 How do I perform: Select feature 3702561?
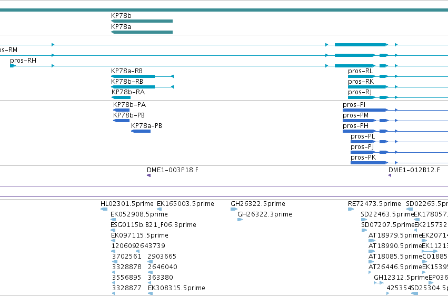click(x=115, y=262)
